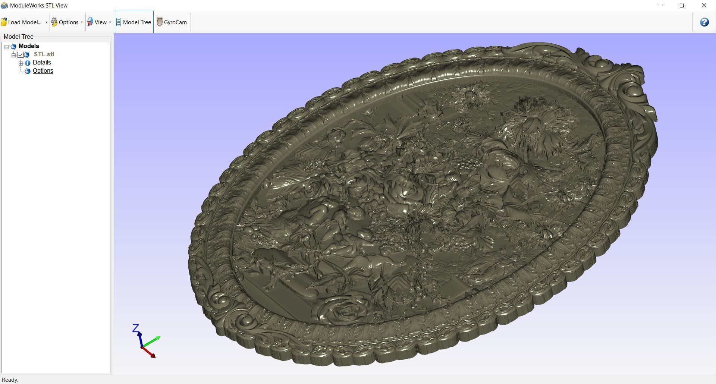This screenshot has width=716, height=384.
Task: Click the Model Tree panel title
Action: pos(19,37)
